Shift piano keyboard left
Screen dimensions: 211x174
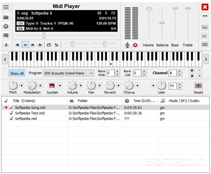[5, 59]
